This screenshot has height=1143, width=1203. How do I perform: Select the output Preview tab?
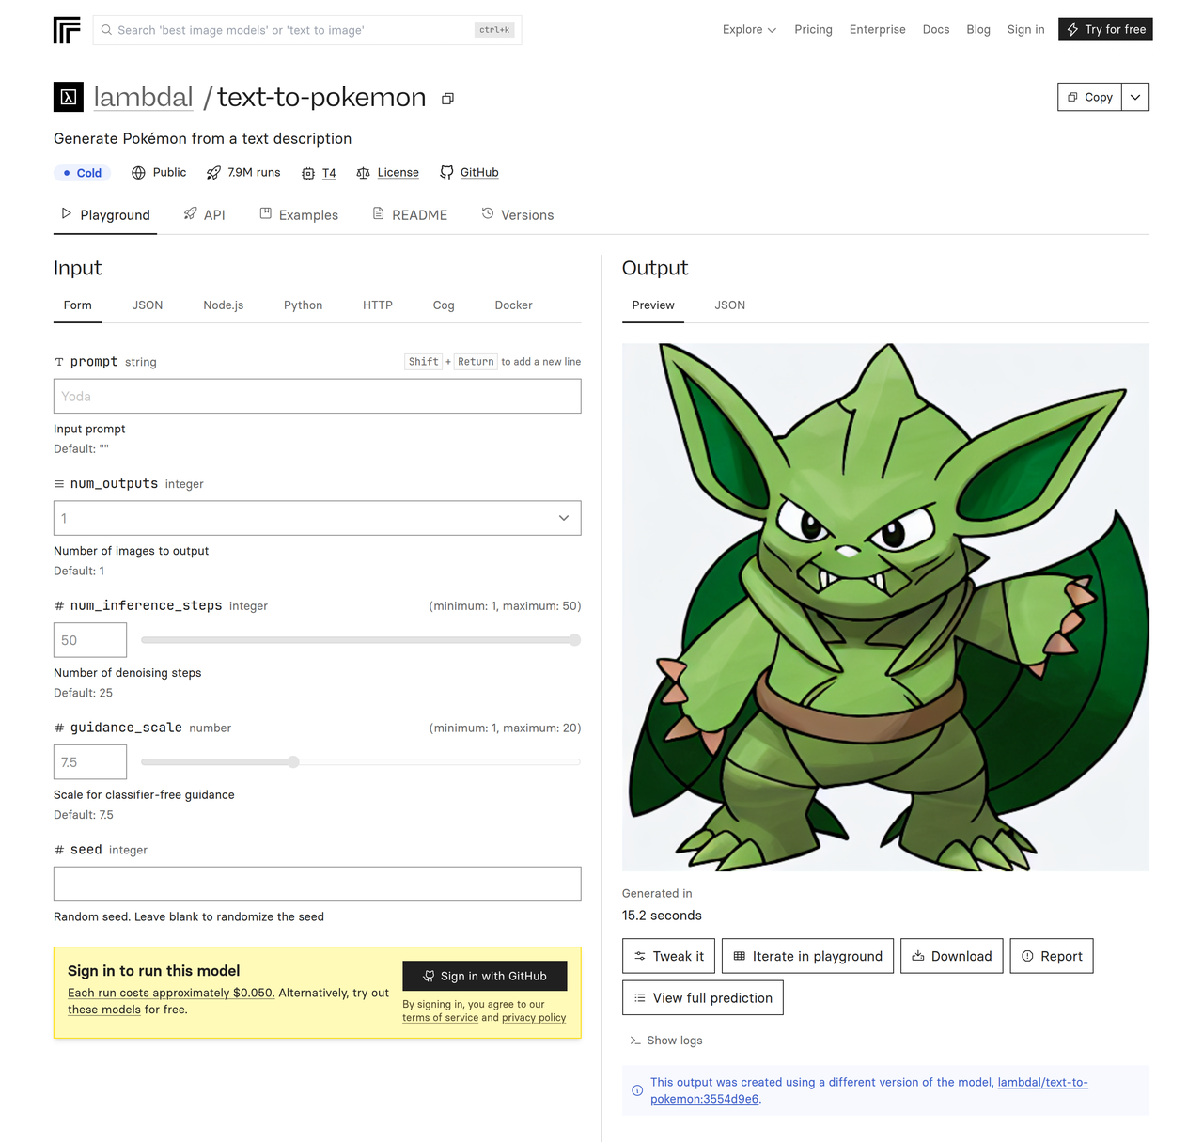[x=653, y=305]
